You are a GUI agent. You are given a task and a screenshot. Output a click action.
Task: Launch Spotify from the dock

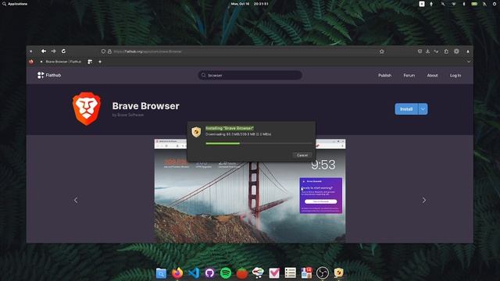(226, 272)
